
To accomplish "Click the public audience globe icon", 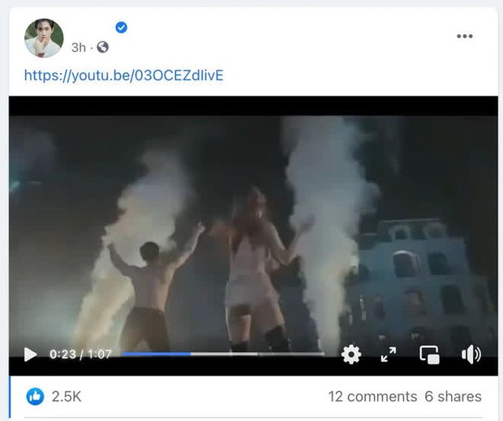I will (103, 48).
